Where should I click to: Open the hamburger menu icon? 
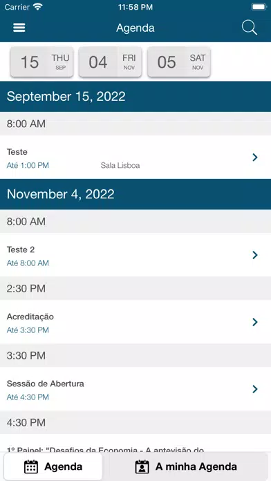pos(19,28)
